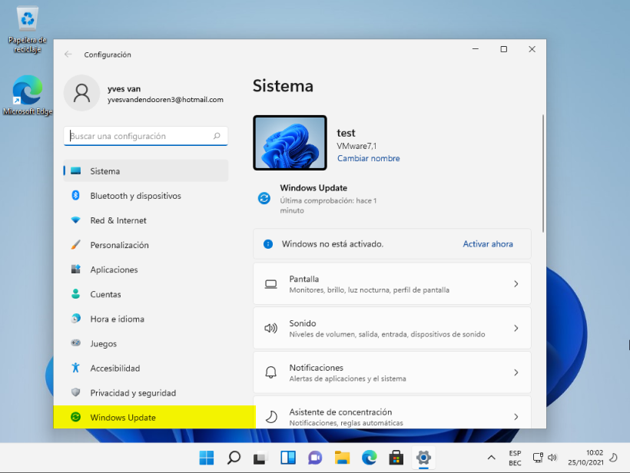This screenshot has height=473, width=630.
Task: Click the Cuentas person icon
Action: point(75,294)
